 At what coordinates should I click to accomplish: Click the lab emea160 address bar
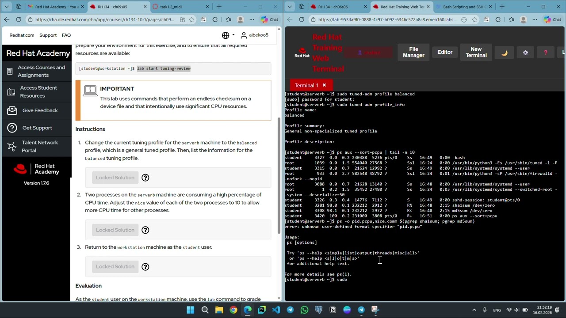click(x=387, y=19)
